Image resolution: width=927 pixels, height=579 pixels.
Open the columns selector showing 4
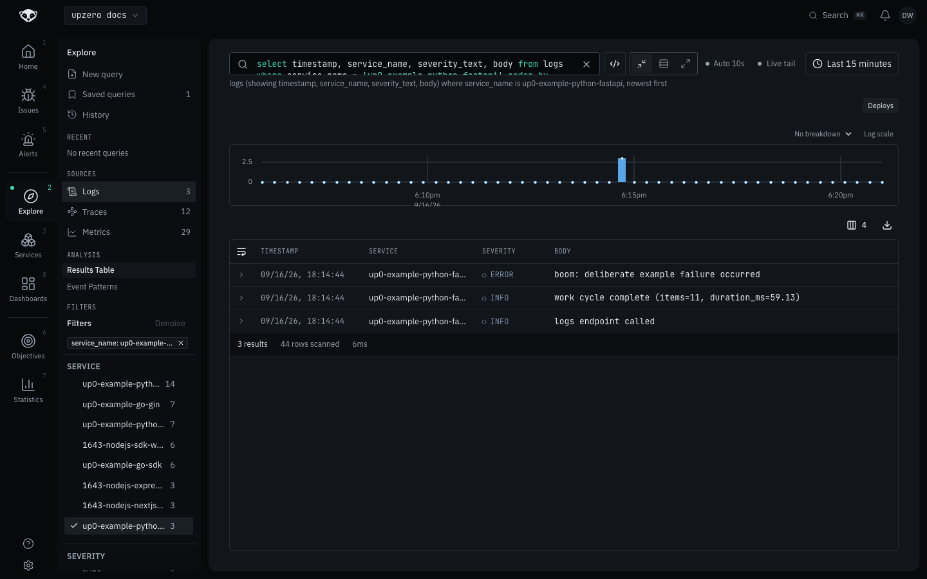click(x=857, y=225)
